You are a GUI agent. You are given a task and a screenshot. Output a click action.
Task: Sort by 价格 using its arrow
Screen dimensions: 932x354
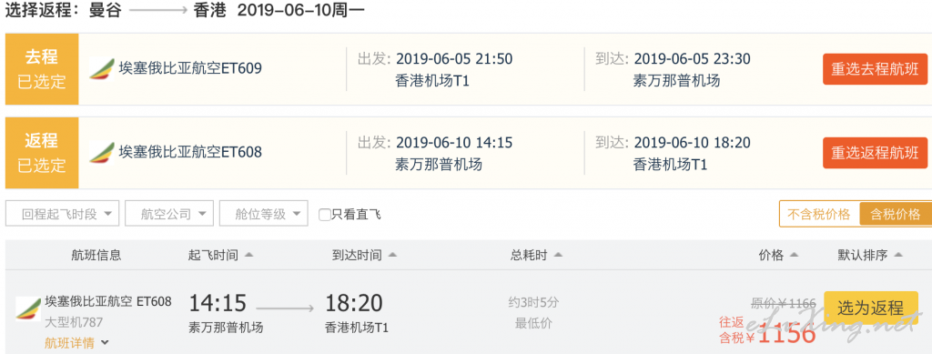794,256
